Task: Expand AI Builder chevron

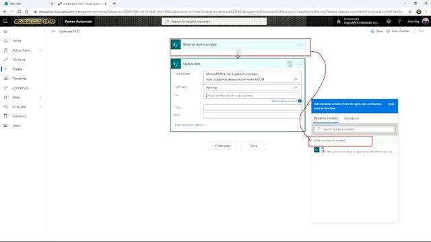Action: 40,107
